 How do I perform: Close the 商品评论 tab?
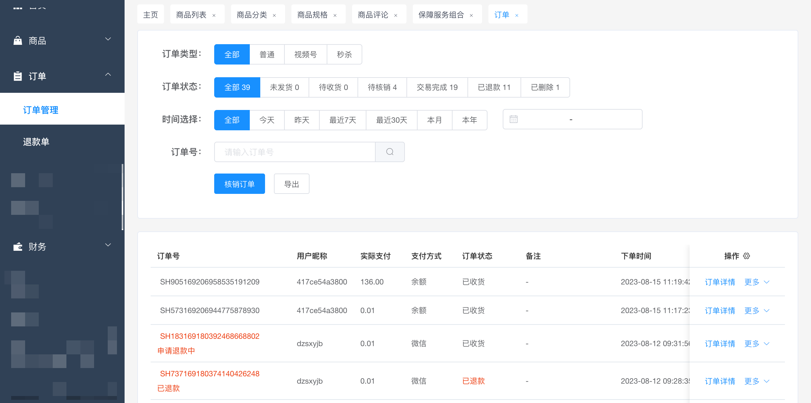pyautogui.click(x=396, y=15)
